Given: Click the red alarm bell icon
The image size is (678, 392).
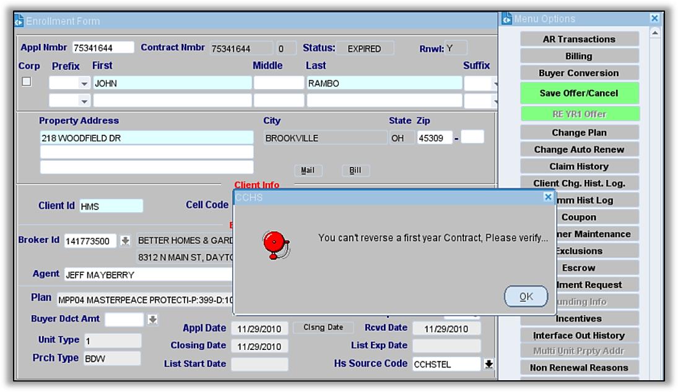Looking at the screenshot, I should tap(276, 245).
